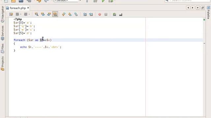Click the $ar['w']='c'; line
The width and height of the screenshot is (211, 118).
pos(24,30)
